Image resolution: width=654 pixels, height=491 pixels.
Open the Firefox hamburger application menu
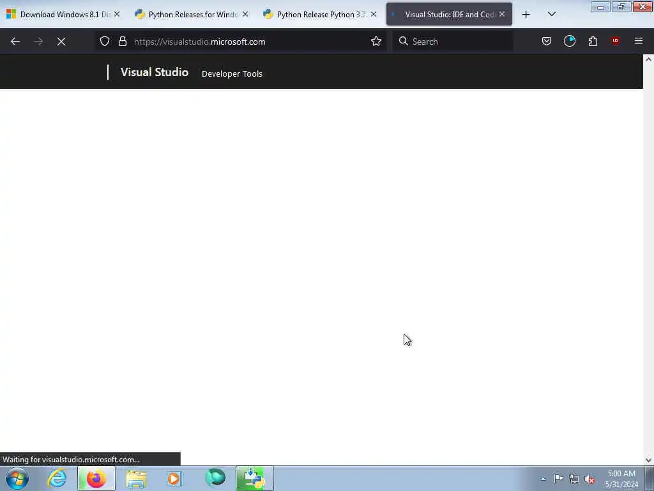click(x=639, y=41)
